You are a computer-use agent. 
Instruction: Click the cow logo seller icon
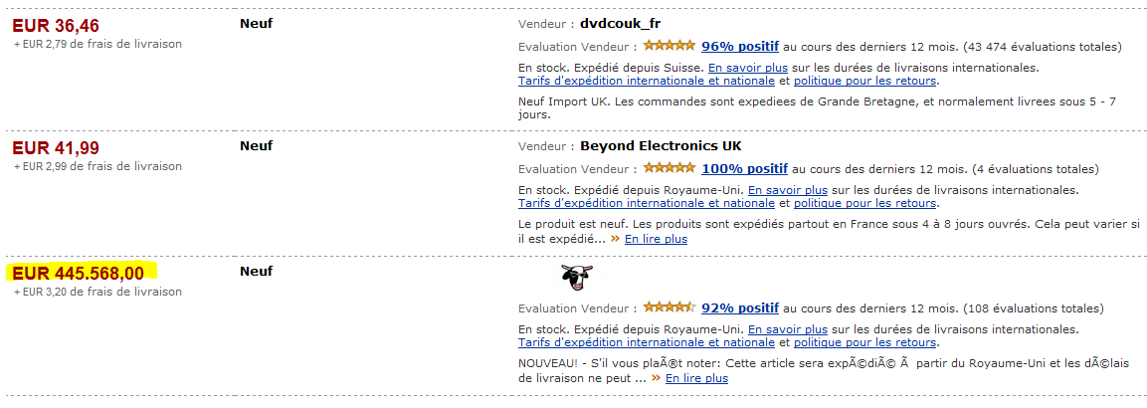577,278
